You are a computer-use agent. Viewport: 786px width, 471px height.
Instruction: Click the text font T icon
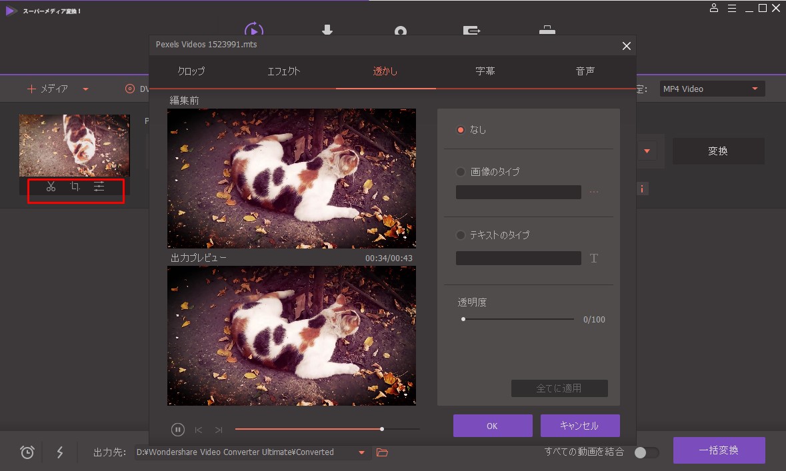click(594, 258)
